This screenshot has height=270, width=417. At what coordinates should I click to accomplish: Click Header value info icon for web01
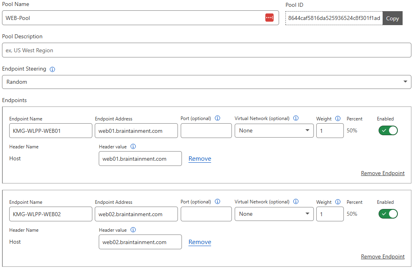[x=133, y=146]
